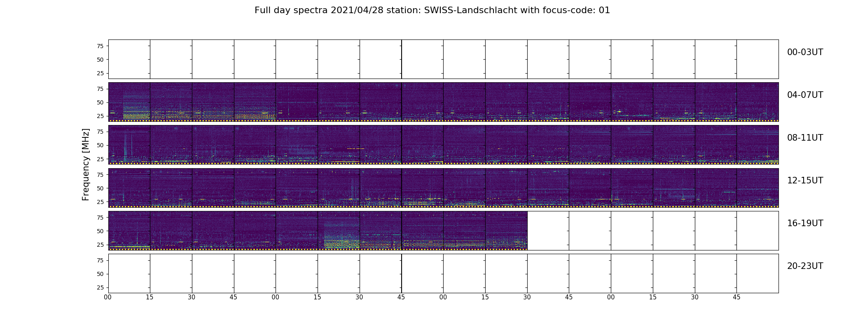The height and width of the screenshot is (329, 865).
Task: Open the 12-15UT spectrogram panel
Action: (443, 188)
